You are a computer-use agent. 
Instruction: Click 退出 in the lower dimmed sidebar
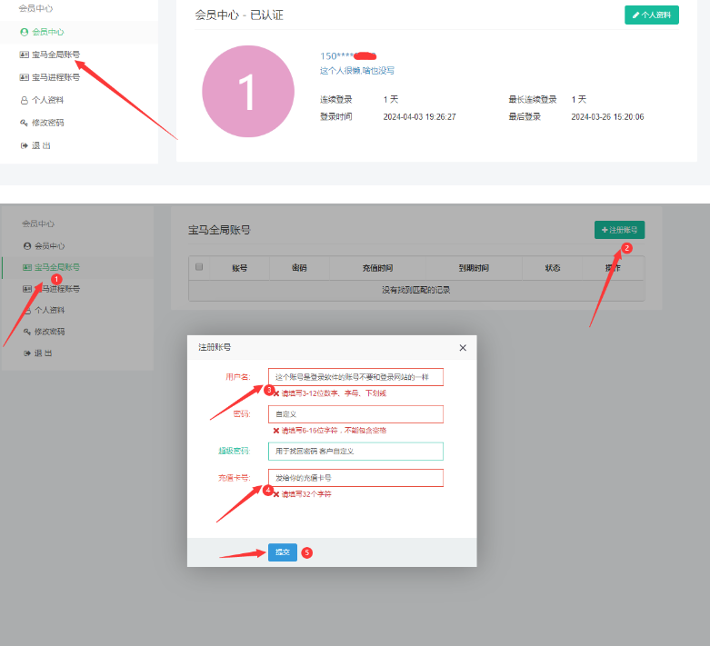point(44,353)
